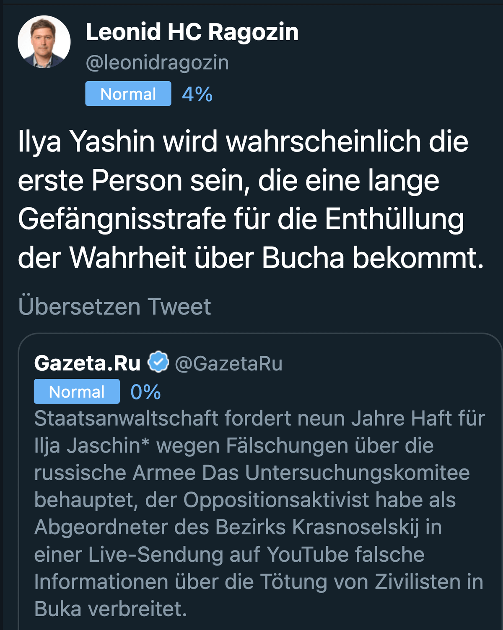Click the Normal badge under @leonidragozin

tap(128, 94)
